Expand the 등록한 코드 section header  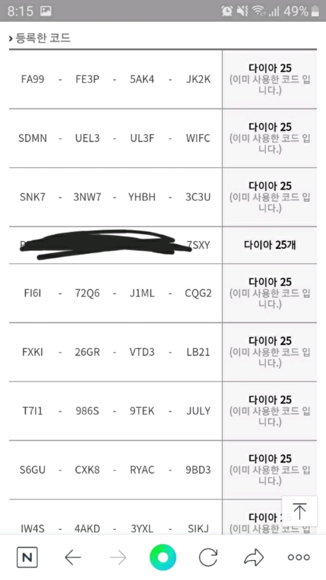[x=40, y=38]
